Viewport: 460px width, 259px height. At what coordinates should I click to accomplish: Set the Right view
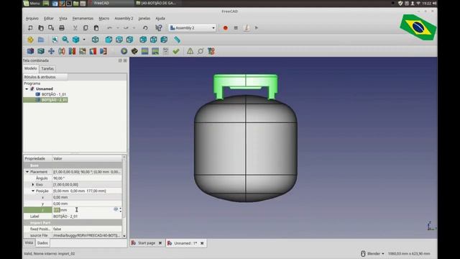[x=129, y=40]
